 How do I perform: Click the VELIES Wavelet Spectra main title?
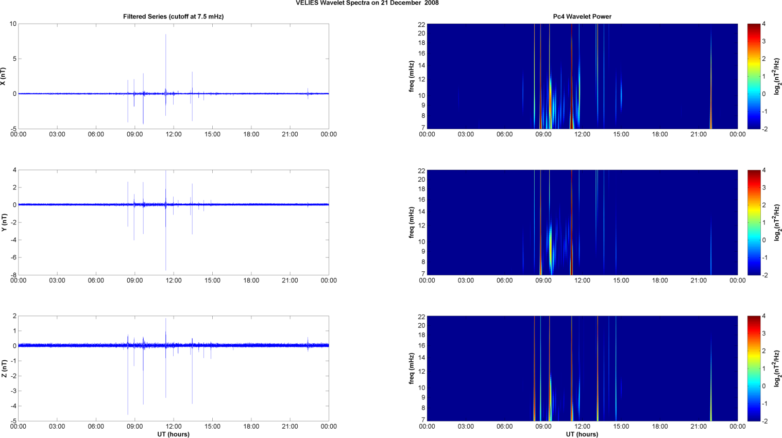pos(367,3)
